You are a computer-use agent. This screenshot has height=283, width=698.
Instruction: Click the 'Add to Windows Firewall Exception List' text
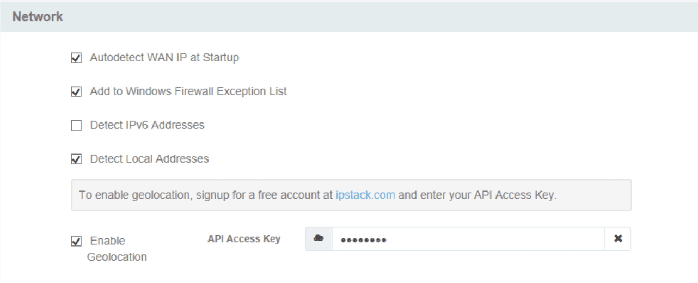tap(188, 91)
